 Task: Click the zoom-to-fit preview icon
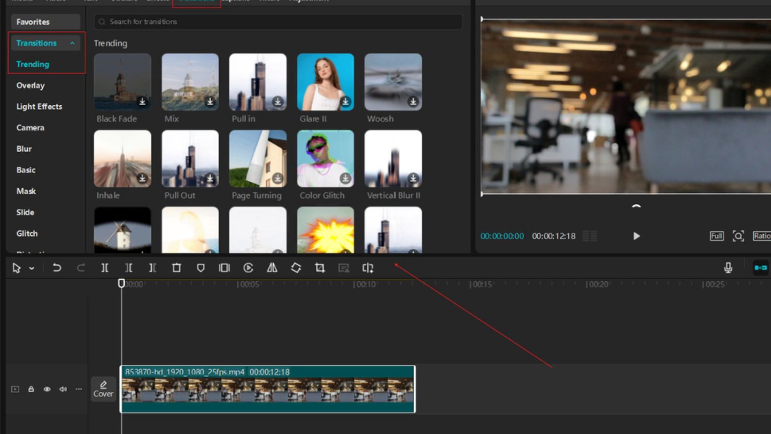coord(739,236)
